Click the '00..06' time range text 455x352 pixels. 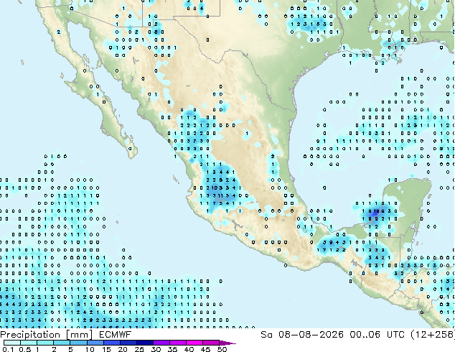(365, 335)
